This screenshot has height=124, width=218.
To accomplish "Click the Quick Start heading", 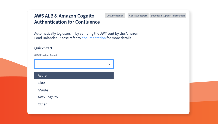I will coord(43,48).
